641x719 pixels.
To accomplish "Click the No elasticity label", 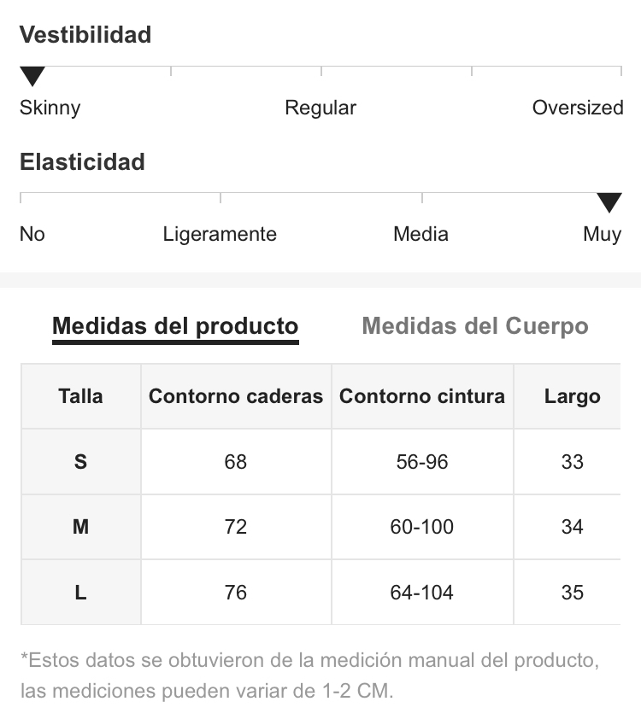I will [32, 234].
